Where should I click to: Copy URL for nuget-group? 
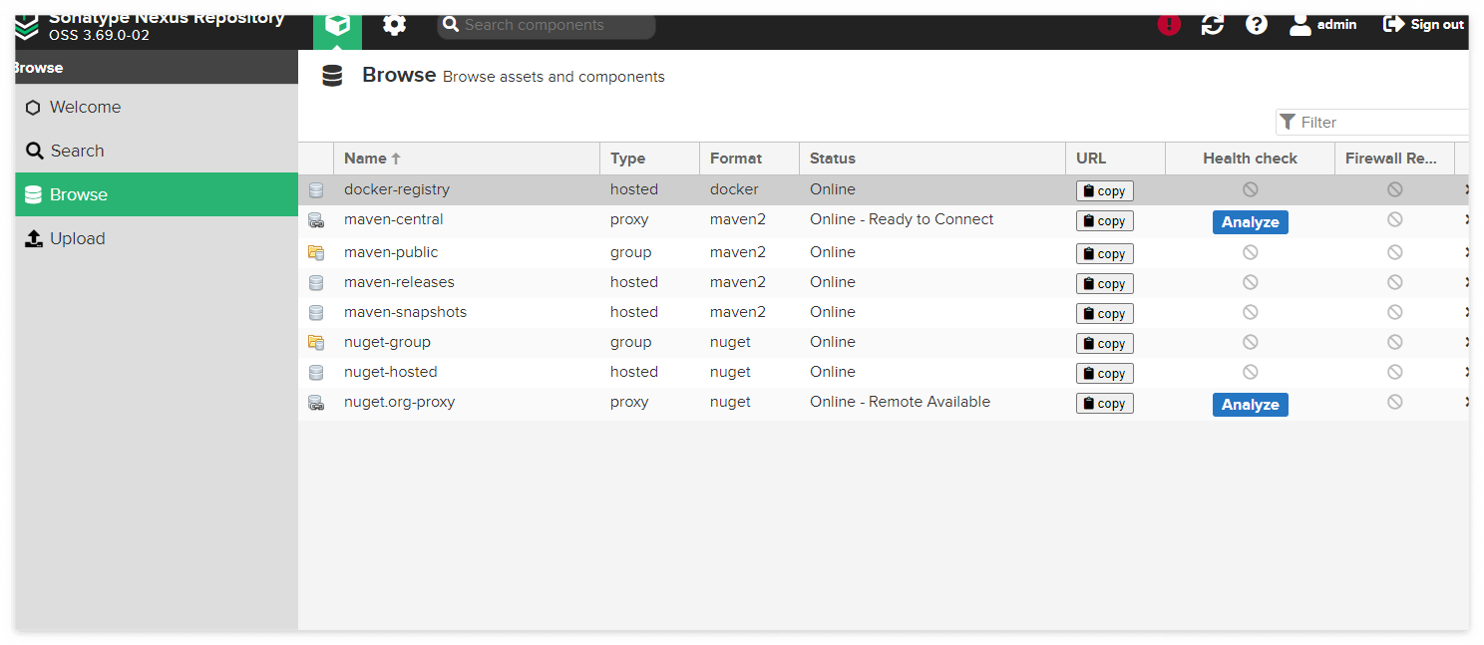[x=1105, y=344]
